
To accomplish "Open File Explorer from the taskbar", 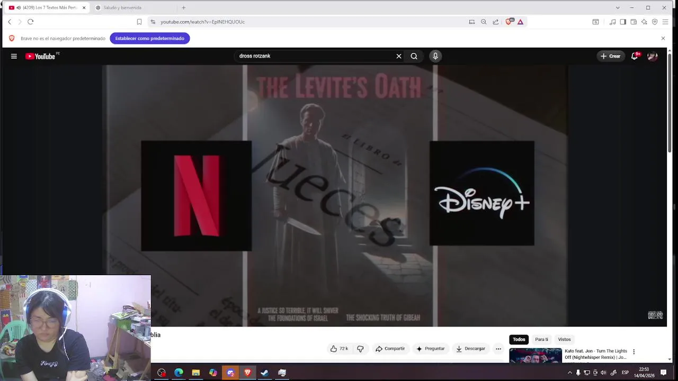I will (195, 373).
